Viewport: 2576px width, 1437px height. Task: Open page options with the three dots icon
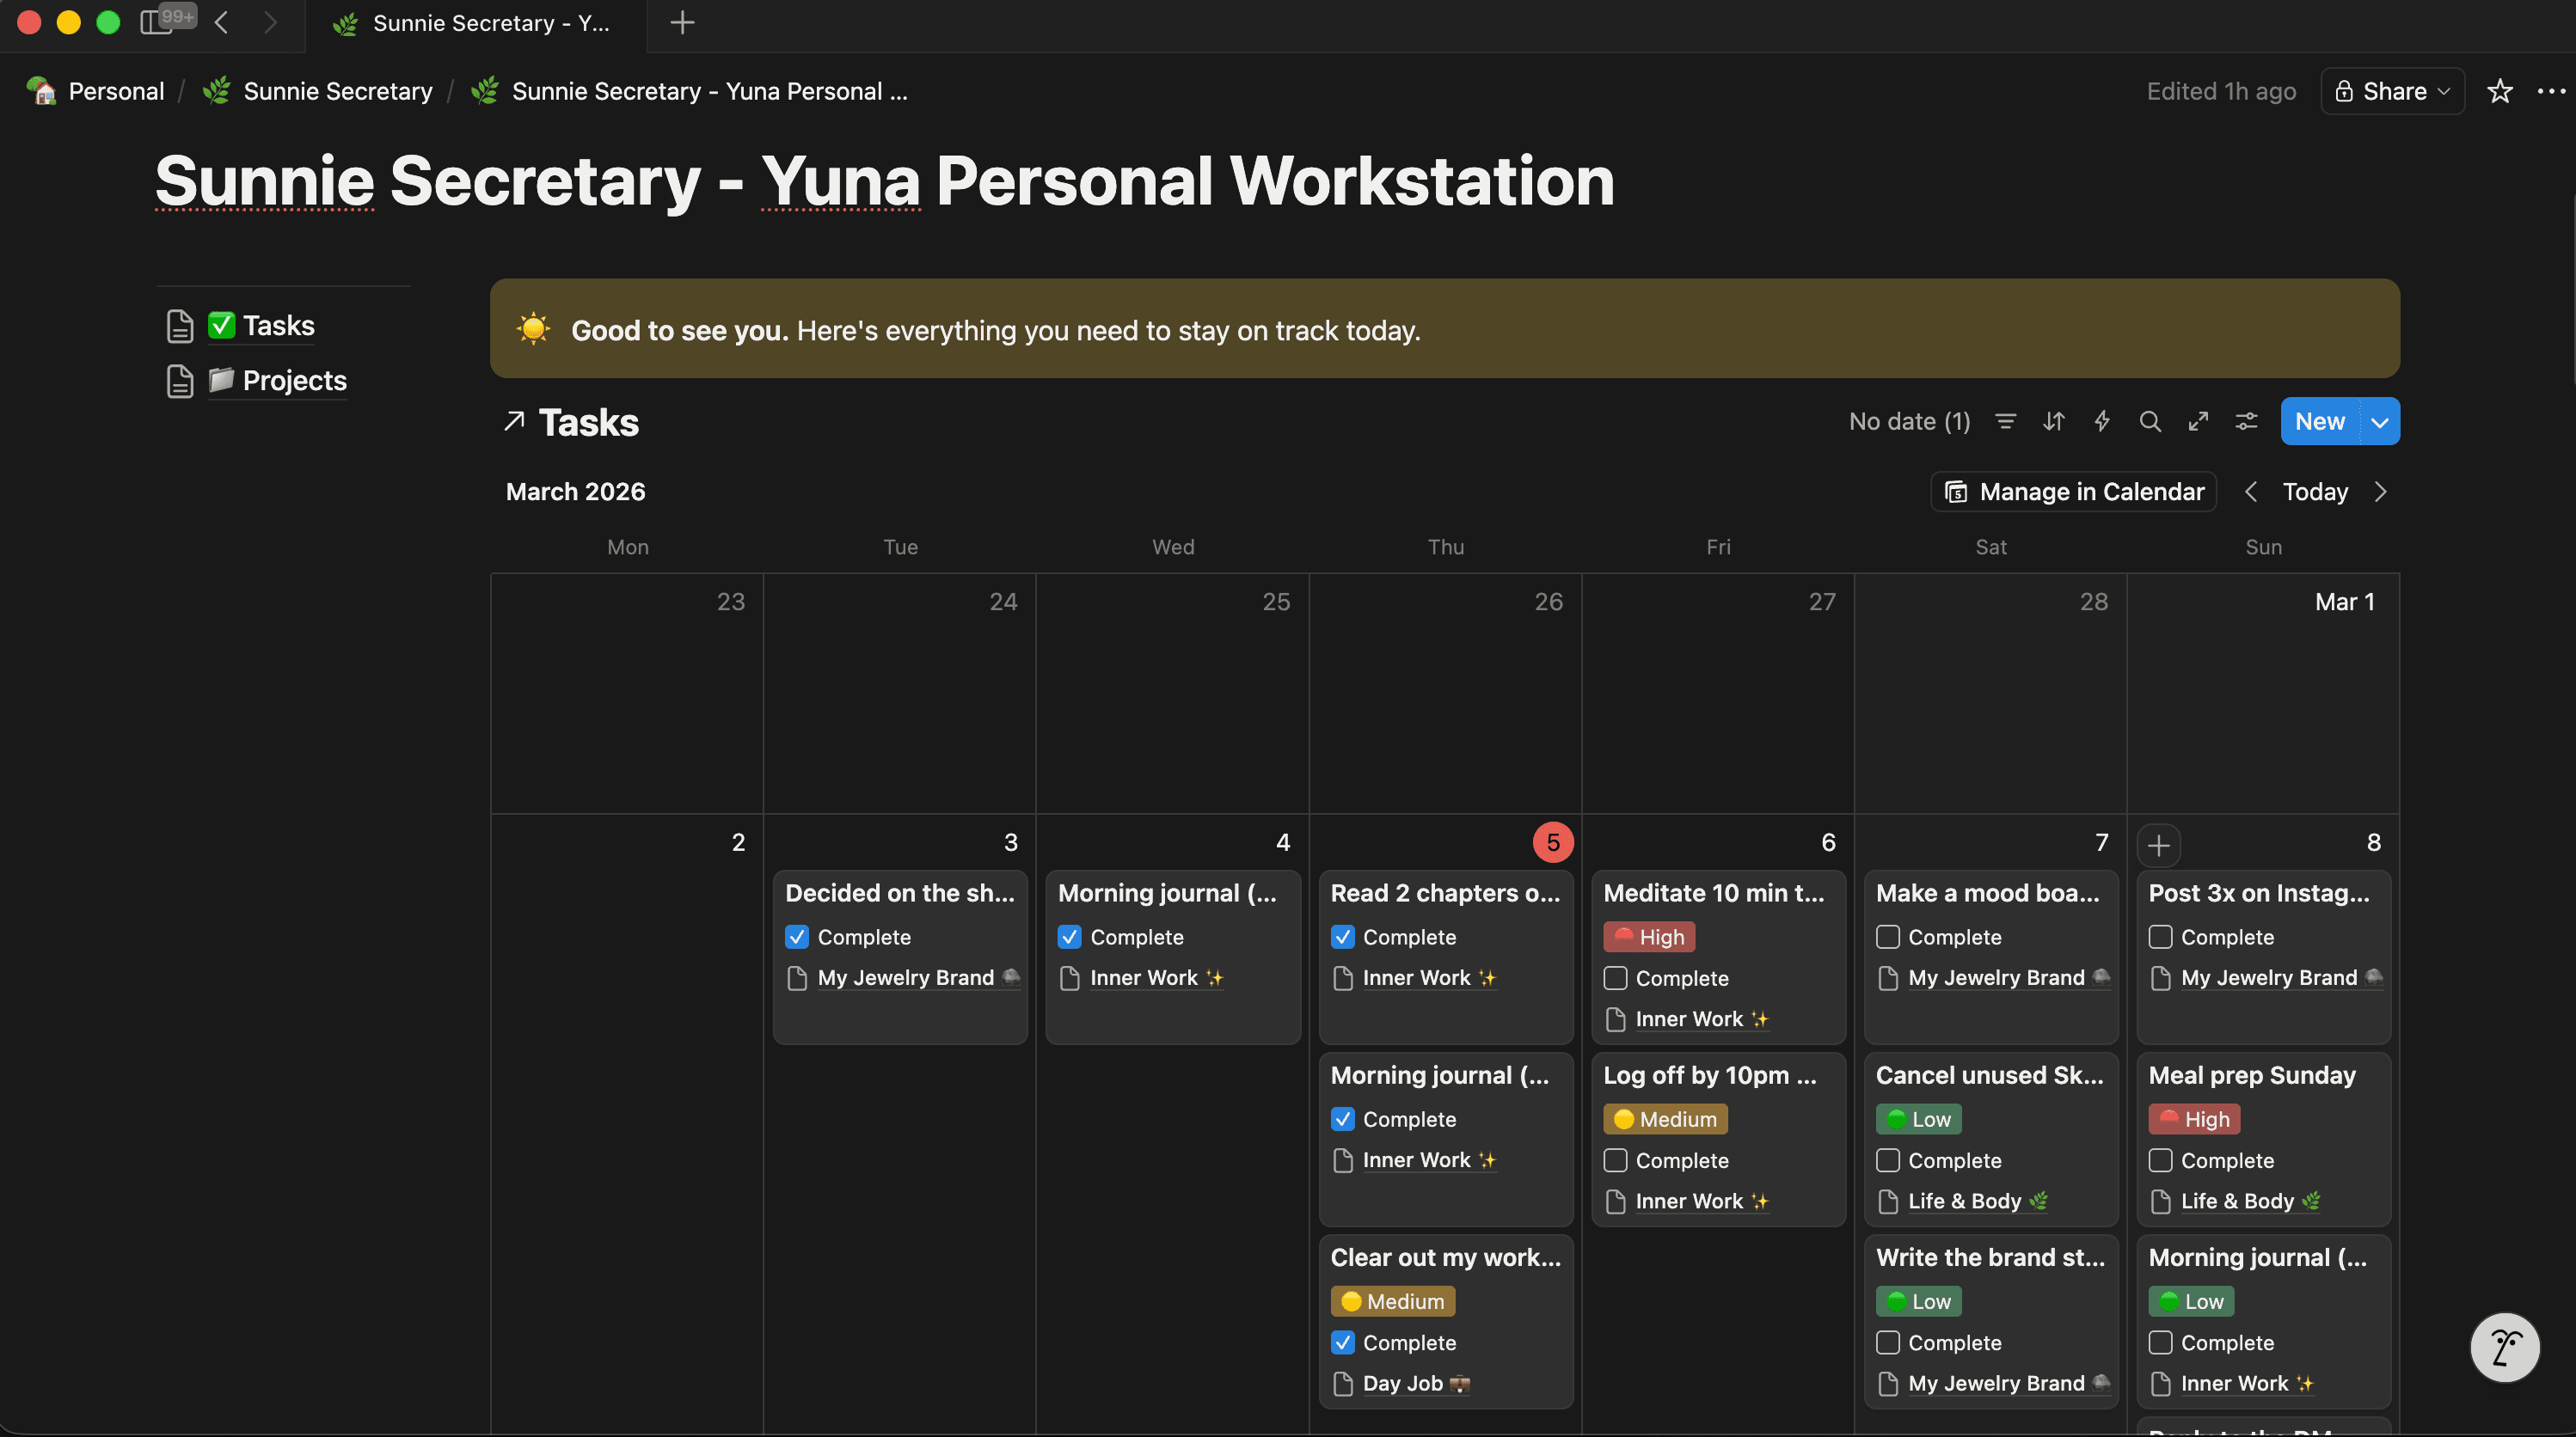tap(2551, 91)
